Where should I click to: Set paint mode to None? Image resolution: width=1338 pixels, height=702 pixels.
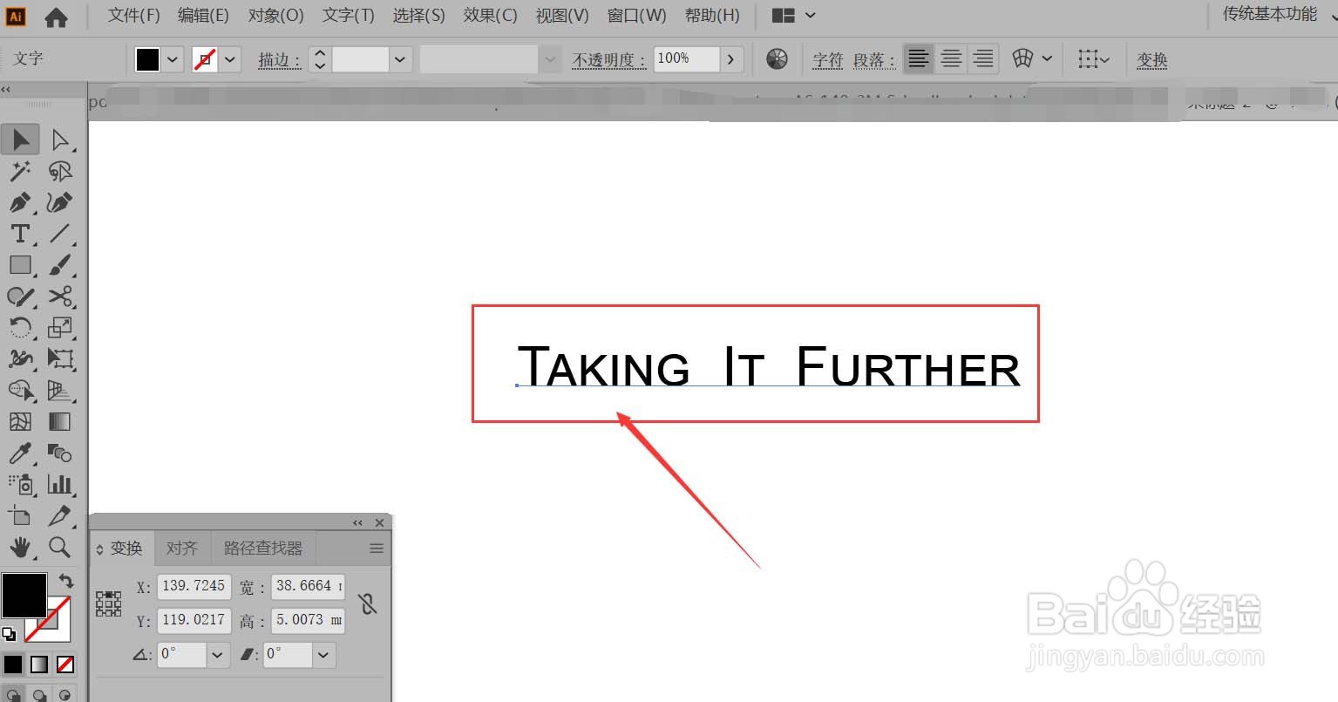click(x=65, y=665)
